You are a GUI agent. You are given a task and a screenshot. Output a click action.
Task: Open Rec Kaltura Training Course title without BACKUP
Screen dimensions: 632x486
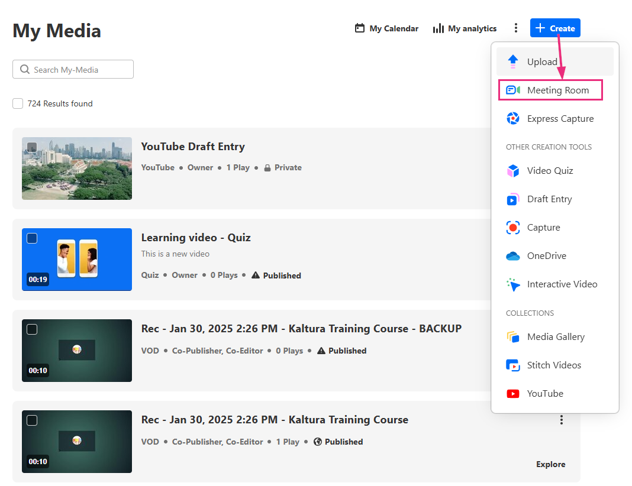pos(275,420)
